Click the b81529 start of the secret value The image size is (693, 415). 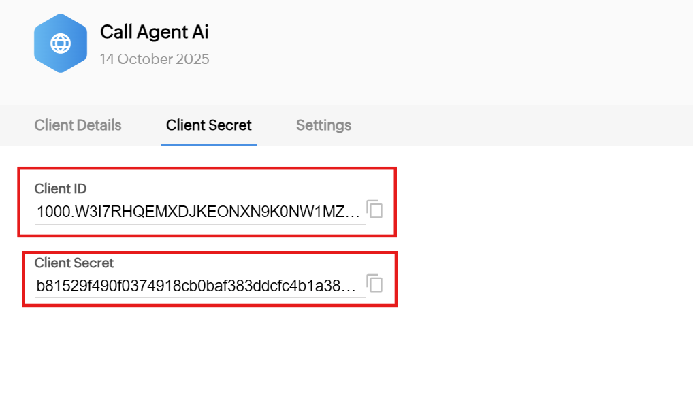pyautogui.click(x=57, y=286)
